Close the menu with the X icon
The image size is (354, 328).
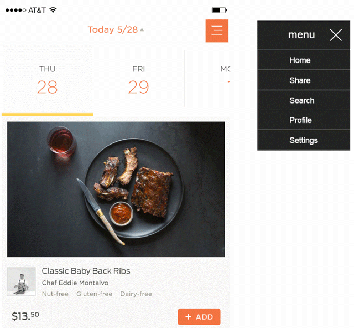click(x=336, y=35)
